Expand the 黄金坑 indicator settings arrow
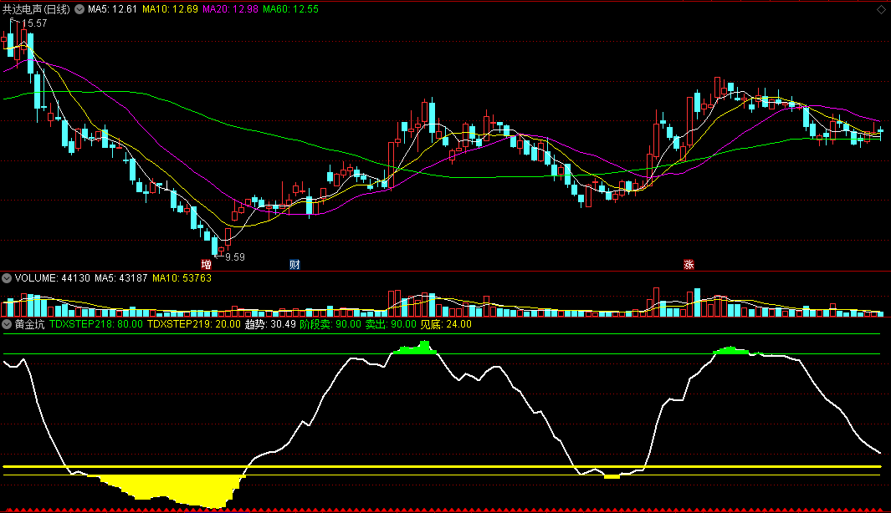 6,324
